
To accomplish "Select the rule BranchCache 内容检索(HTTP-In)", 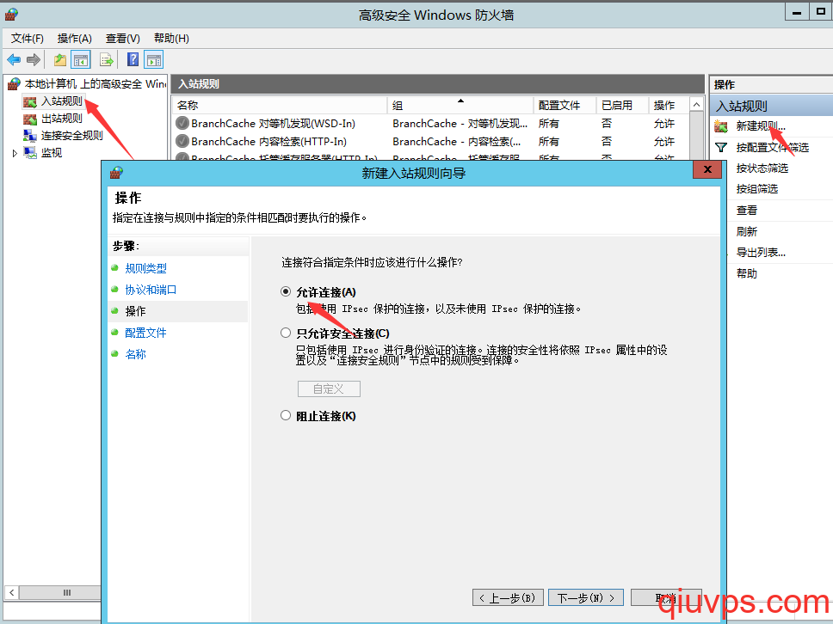I will click(x=268, y=142).
